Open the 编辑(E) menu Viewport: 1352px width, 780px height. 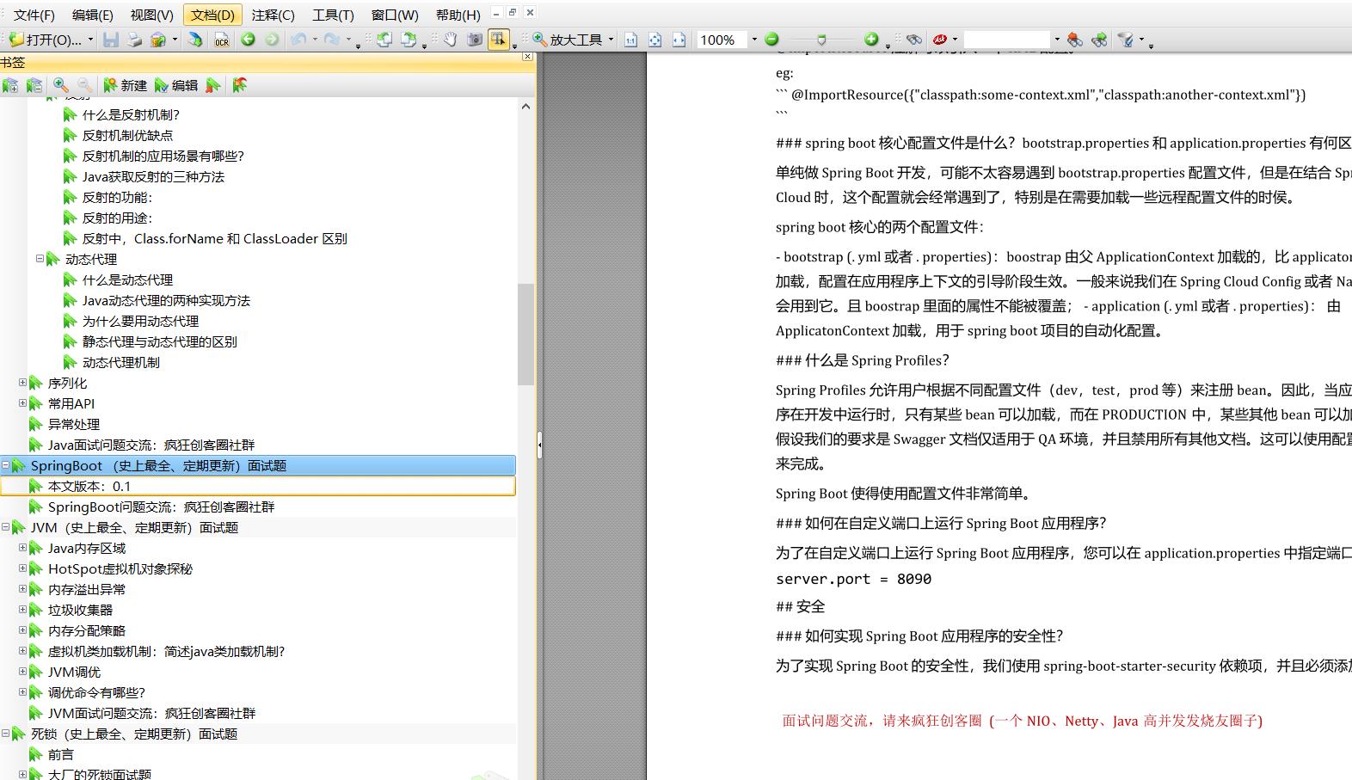point(92,15)
